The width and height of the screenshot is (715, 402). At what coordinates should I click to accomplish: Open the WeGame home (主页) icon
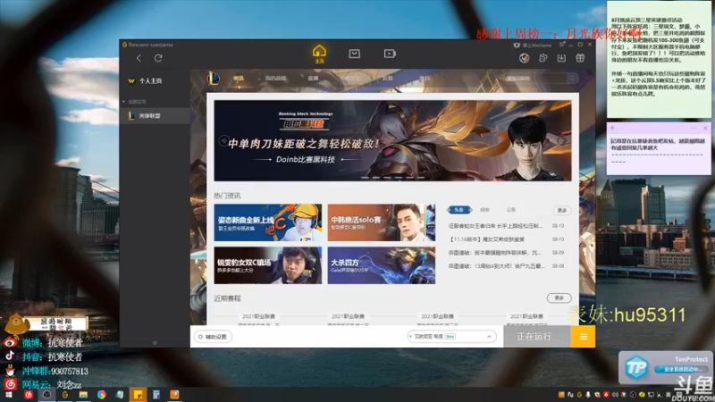click(319, 54)
